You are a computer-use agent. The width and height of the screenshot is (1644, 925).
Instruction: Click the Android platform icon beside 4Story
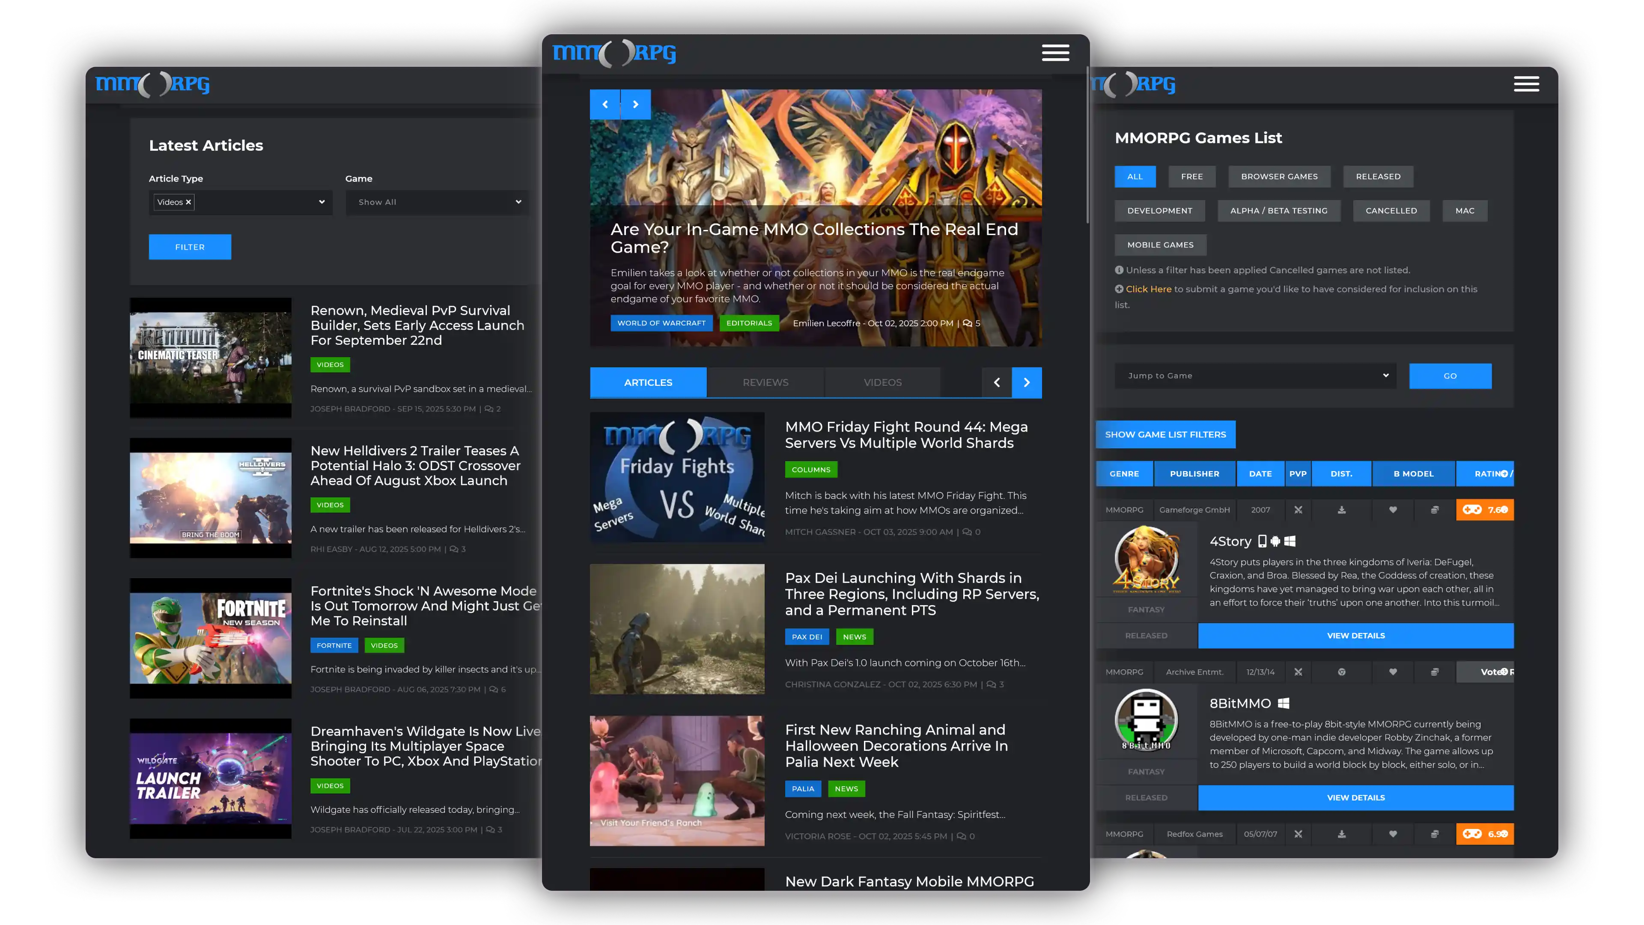coord(1276,541)
